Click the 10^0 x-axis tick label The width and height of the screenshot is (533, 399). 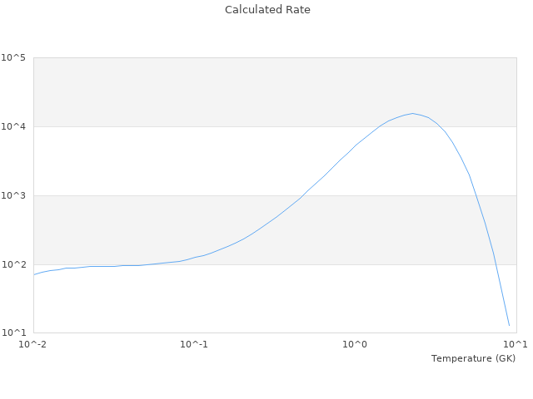pyautogui.click(x=356, y=344)
